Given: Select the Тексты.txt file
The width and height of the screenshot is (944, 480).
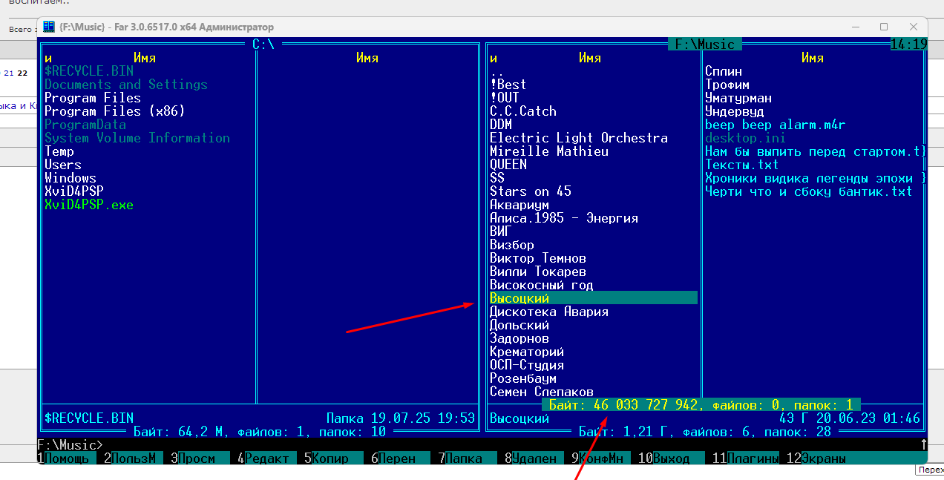Looking at the screenshot, I should [x=741, y=165].
